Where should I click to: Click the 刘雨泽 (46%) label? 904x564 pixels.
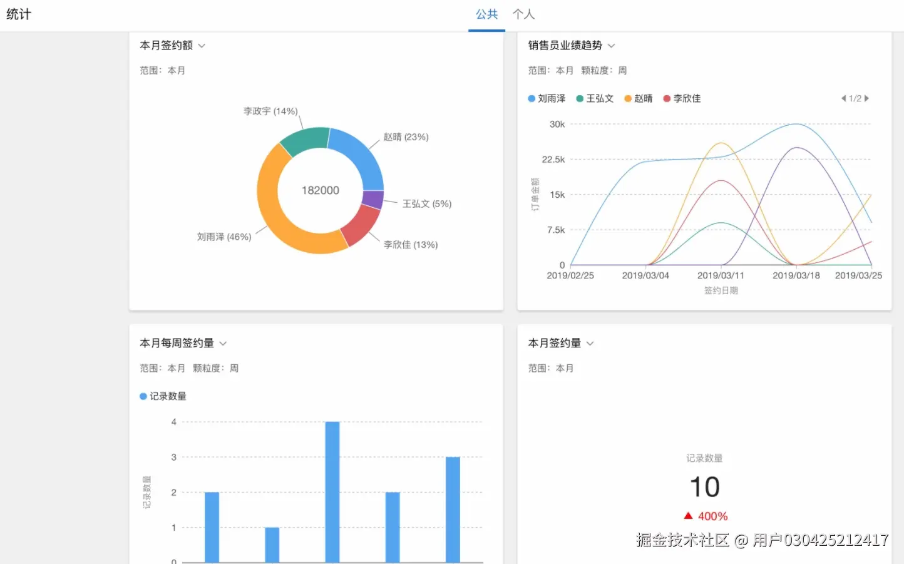coord(224,237)
